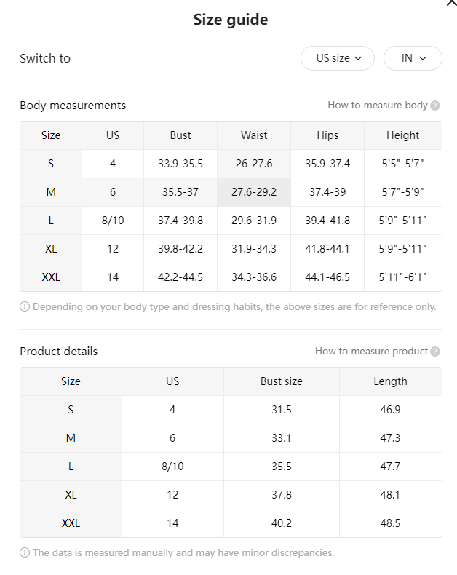This screenshot has height=575, width=457.
Task: Open the How to measure product link
Action: point(371,352)
